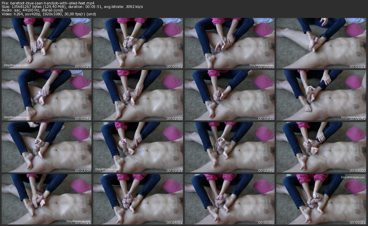368x226 pixels.
Task: Select the thumbnail marked 00:01:42
Action: tap(47, 95)
